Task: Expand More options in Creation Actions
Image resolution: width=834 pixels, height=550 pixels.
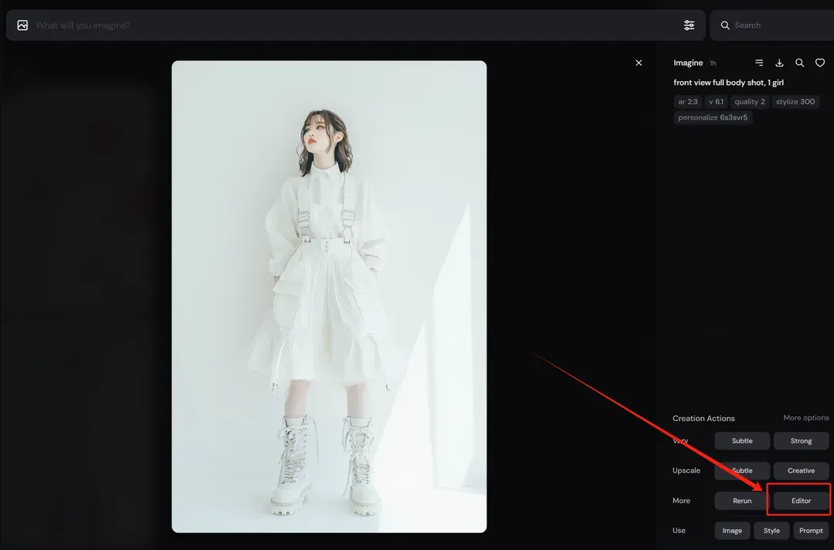Action: click(x=805, y=418)
